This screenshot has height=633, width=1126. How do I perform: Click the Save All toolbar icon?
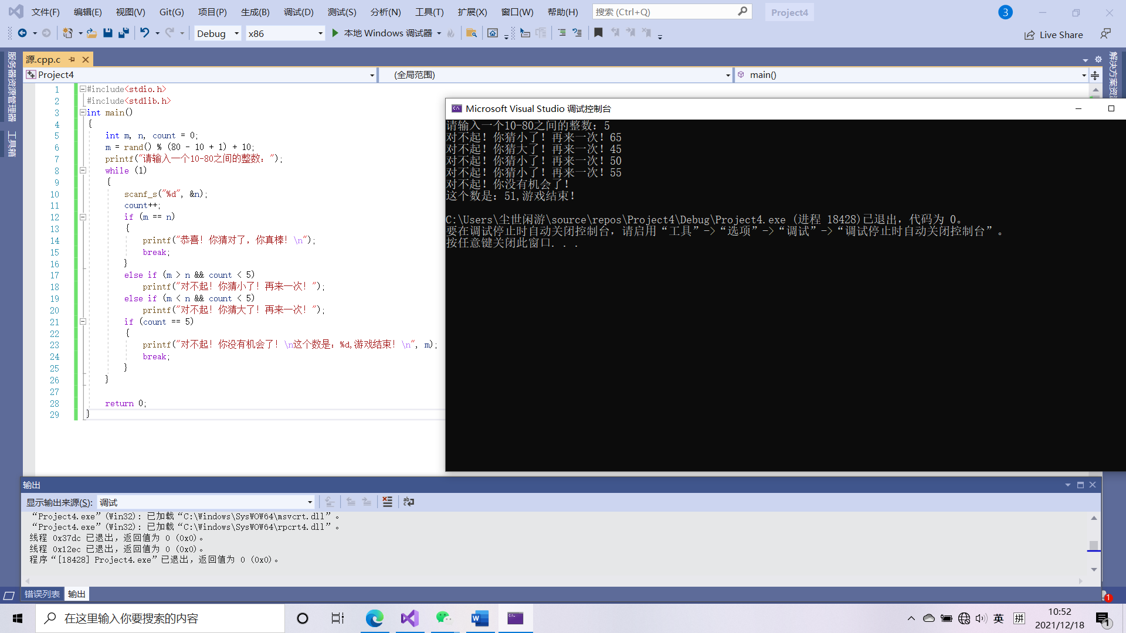pos(123,33)
